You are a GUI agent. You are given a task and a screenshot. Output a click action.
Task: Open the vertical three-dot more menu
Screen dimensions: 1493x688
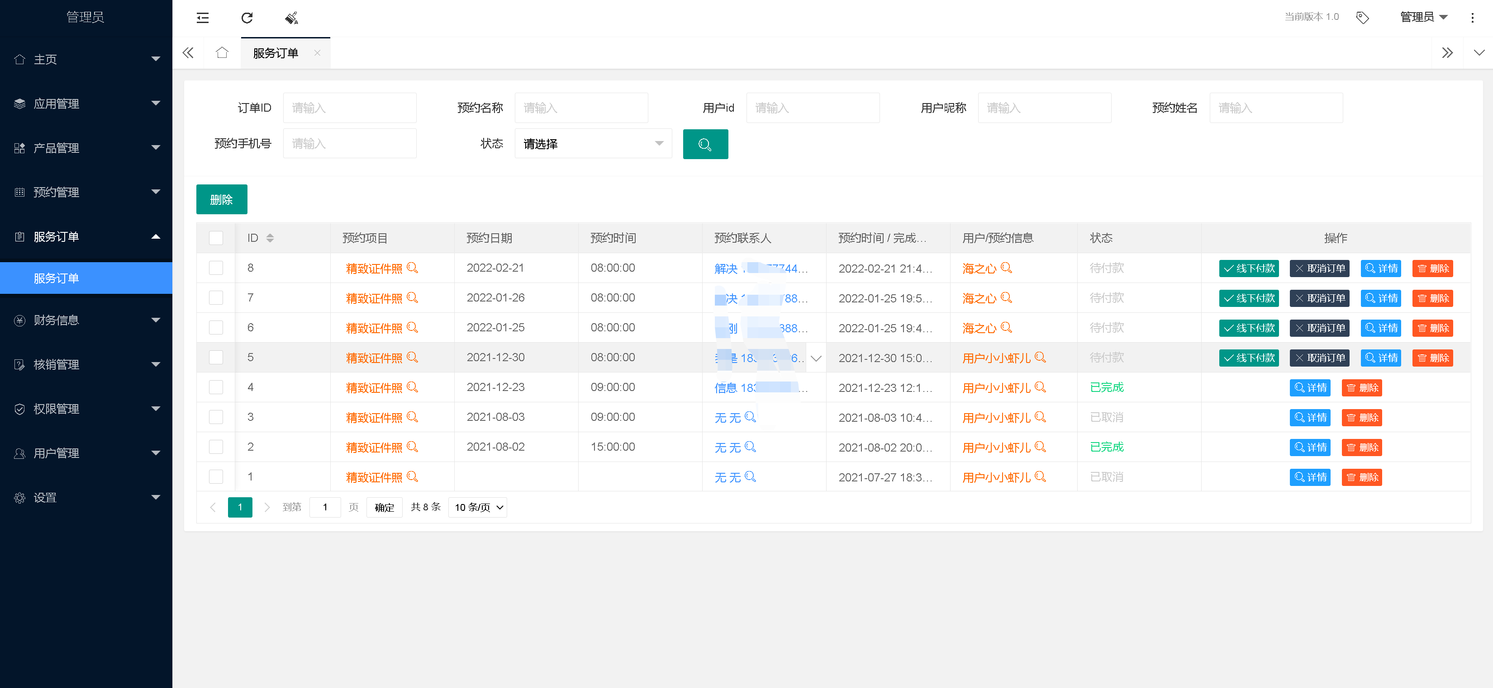coord(1472,17)
